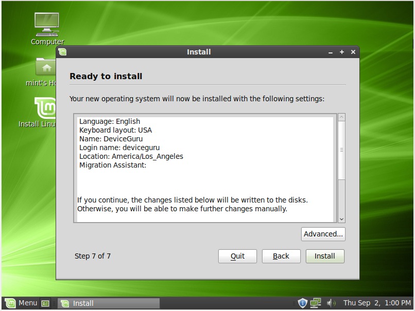The width and height of the screenshot is (415, 311).
Task: Start installation with the Install button
Action: (x=325, y=256)
